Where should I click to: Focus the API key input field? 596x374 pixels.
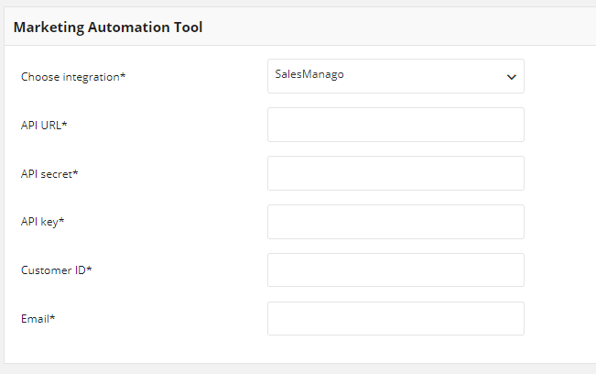pos(396,222)
